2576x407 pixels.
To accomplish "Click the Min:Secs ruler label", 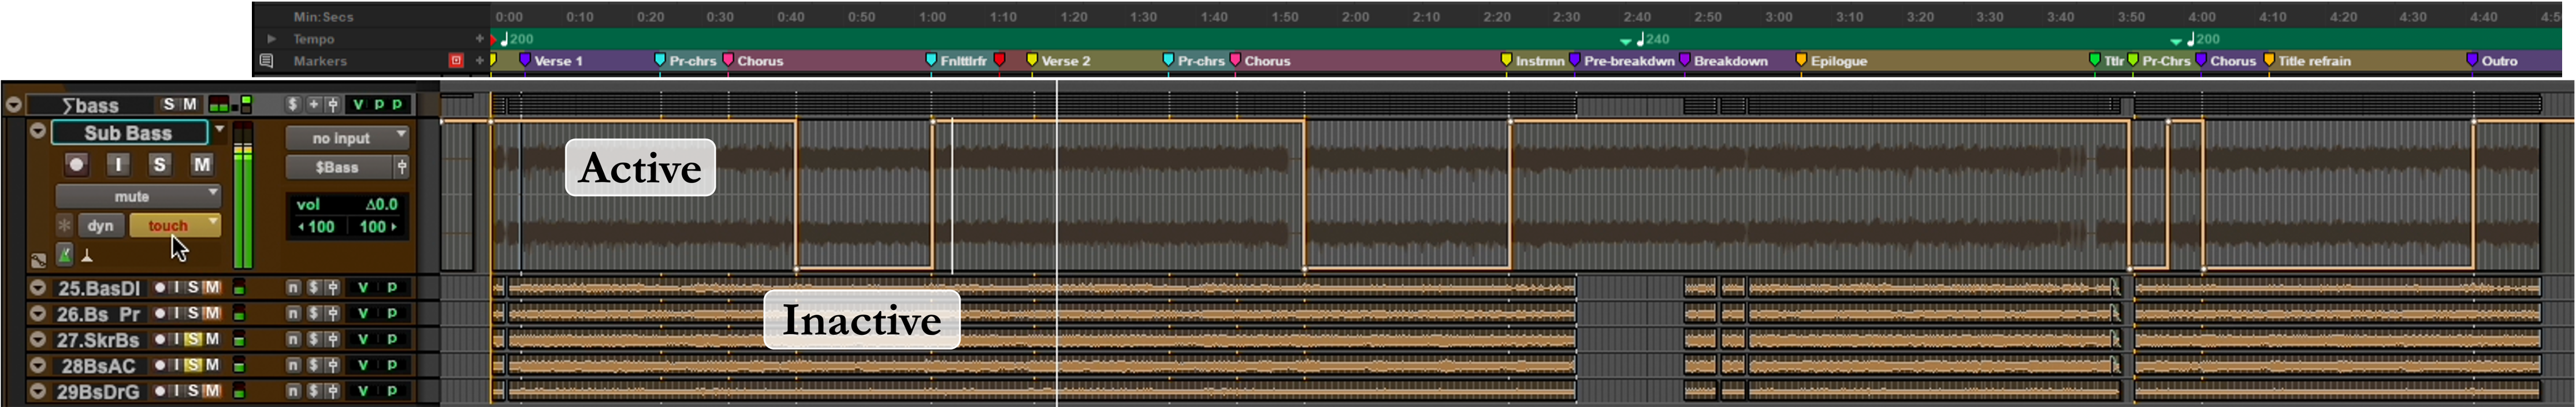I will tap(323, 17).
